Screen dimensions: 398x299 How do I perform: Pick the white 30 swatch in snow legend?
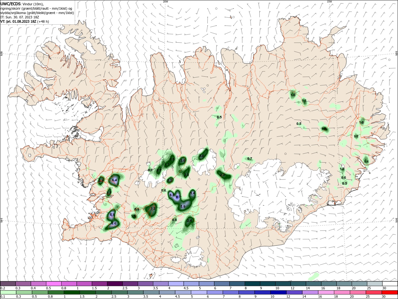[390, 283]
